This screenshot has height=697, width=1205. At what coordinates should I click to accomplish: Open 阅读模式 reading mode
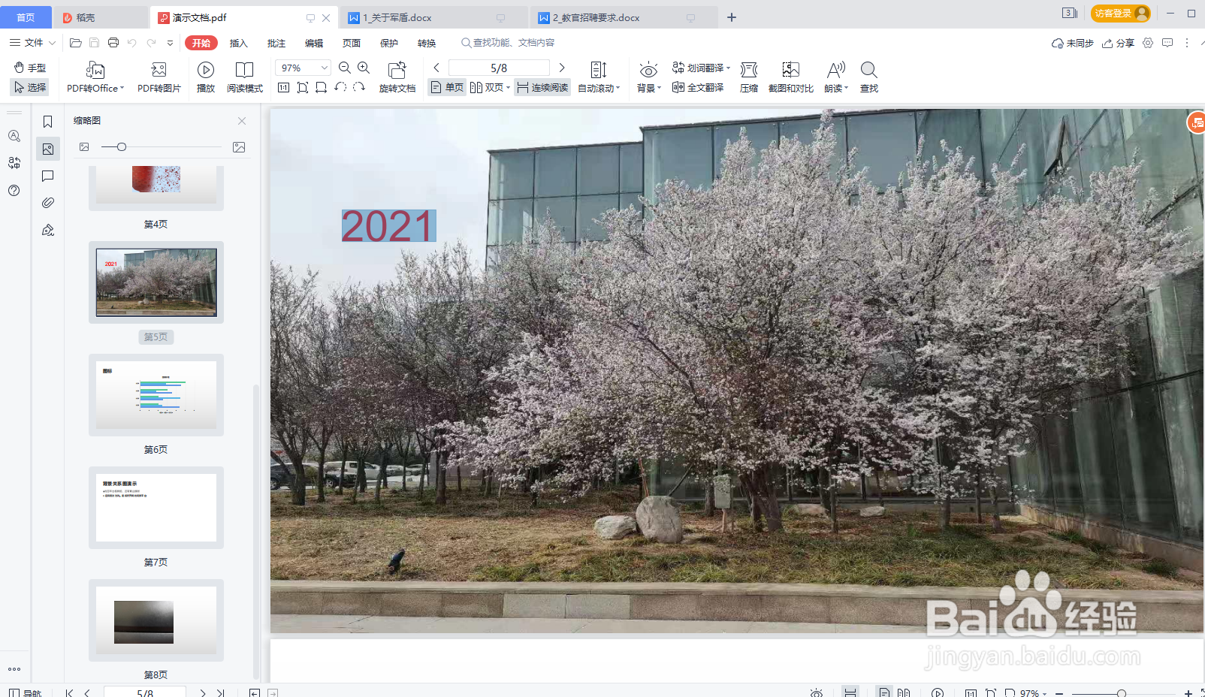245,77
